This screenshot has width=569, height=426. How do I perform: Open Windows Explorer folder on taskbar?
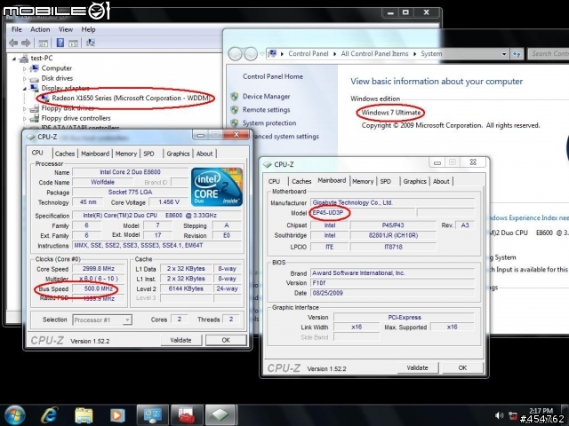tap(84, 415)
